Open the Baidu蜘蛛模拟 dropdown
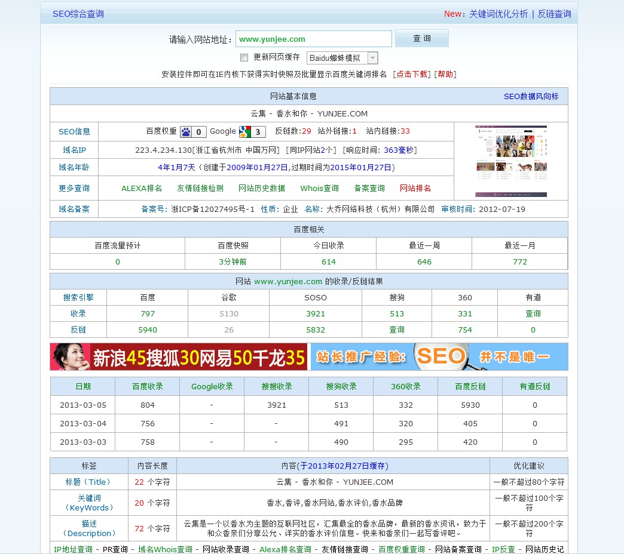The image size is (624, 554). [342, 58]
